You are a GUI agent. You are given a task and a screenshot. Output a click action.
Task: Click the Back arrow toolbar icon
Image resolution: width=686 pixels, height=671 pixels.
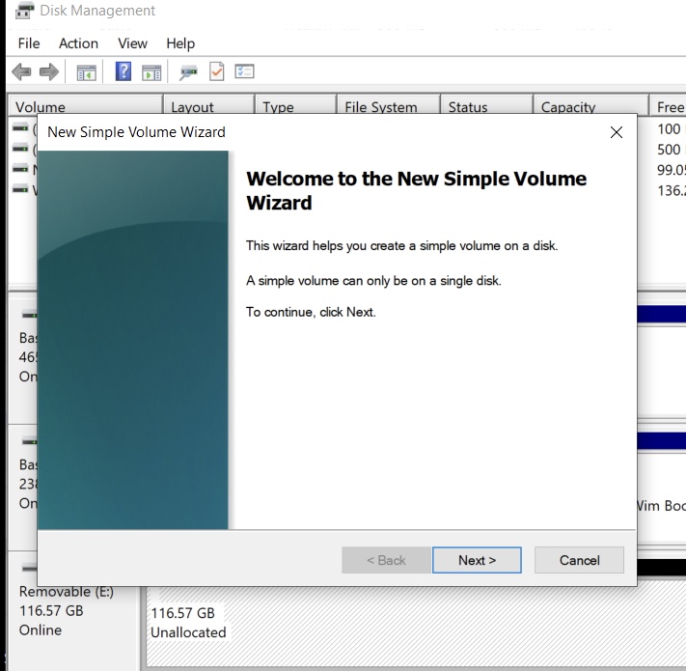pos(21,72)
